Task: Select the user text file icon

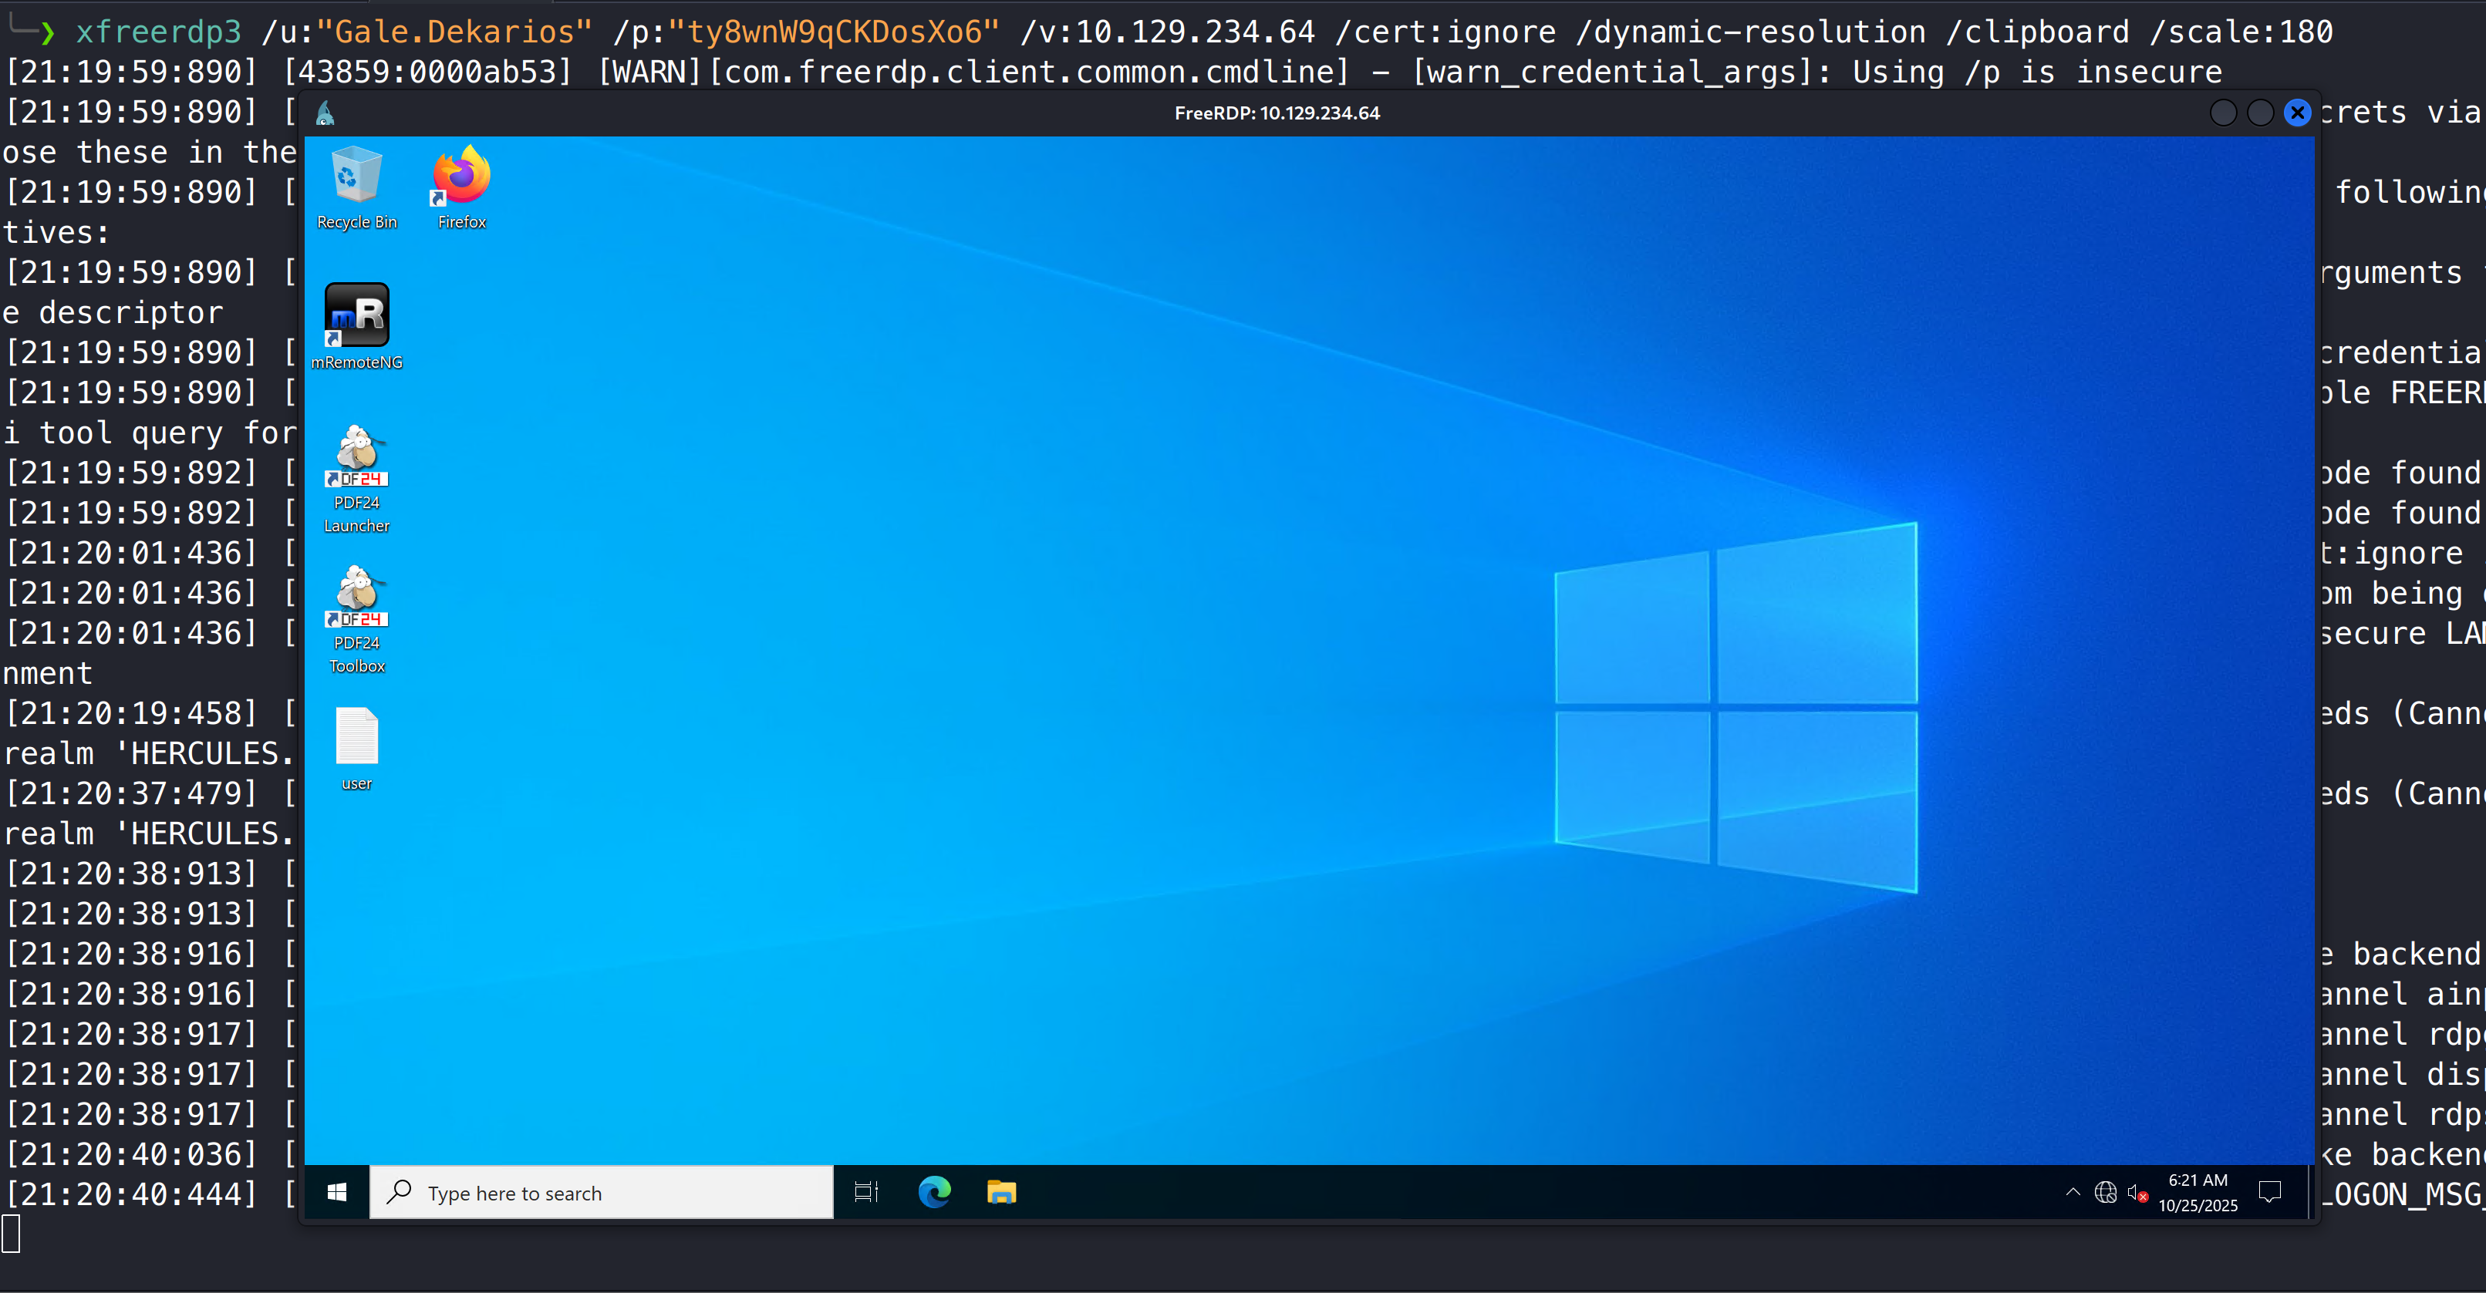Action: click(356, 748)
